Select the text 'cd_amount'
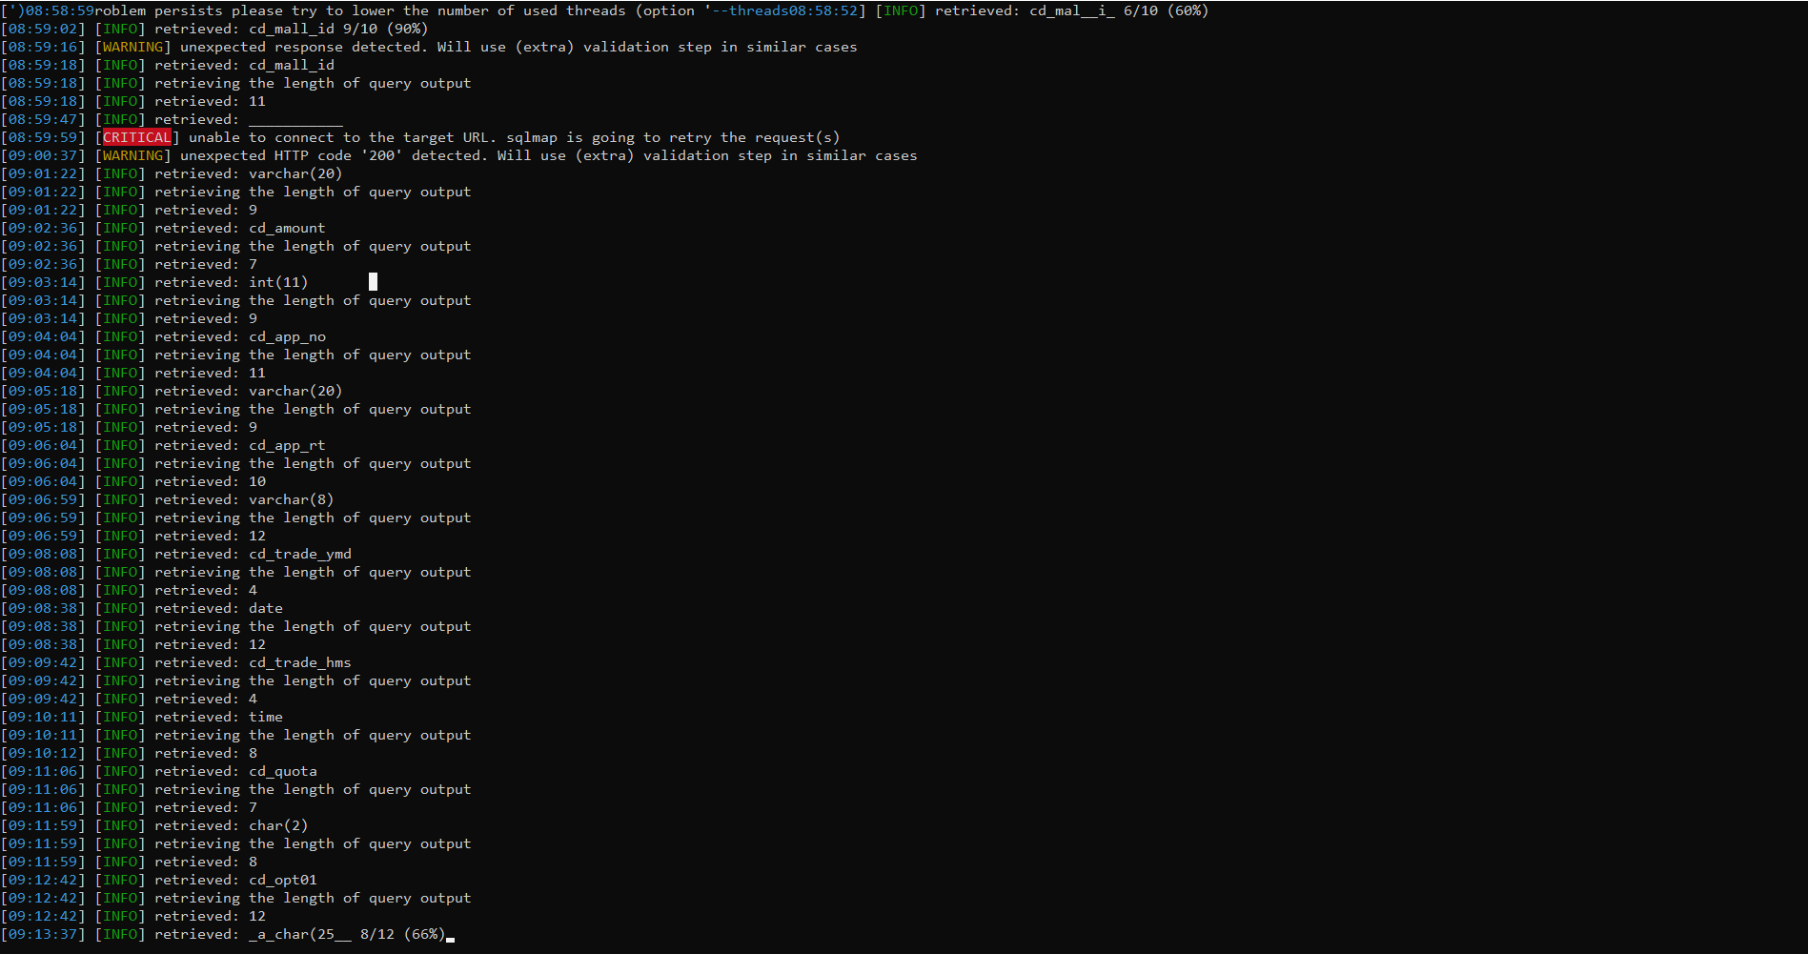Image resolution: width=1808 pixels, height=954 pixels. [x=287, y=228]
